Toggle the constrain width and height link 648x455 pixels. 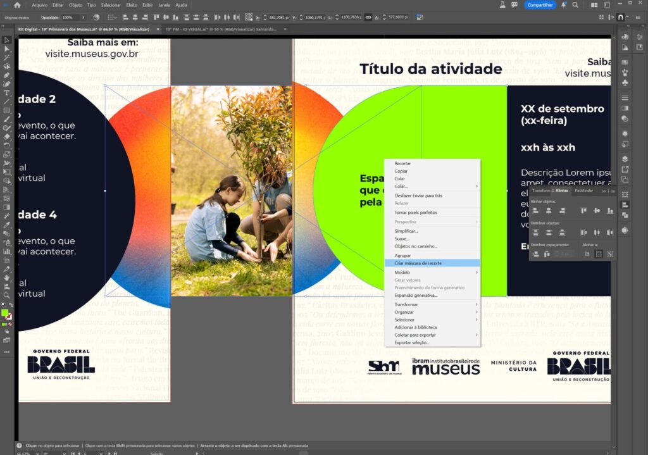pos(368,18)
